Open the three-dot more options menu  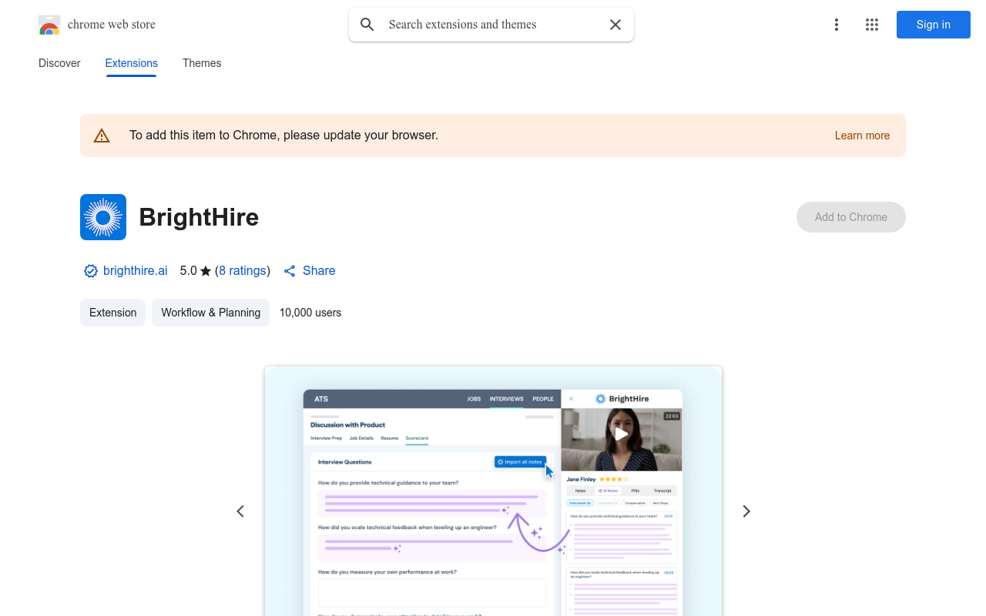(x=837, y=25)
